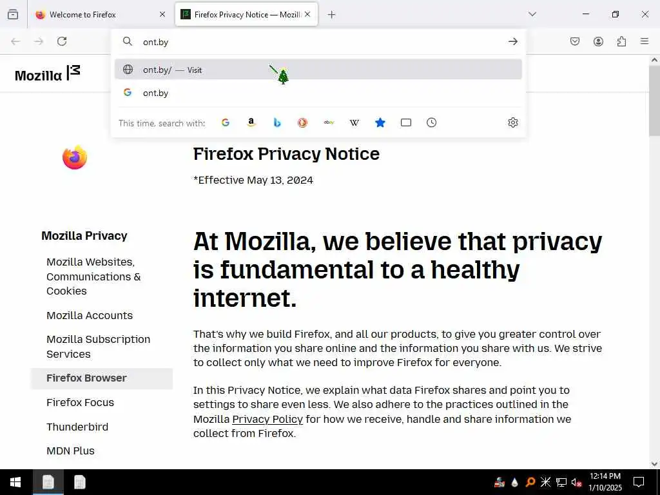Choose Bing one-off search icon
660x495 pixels.
277,122
